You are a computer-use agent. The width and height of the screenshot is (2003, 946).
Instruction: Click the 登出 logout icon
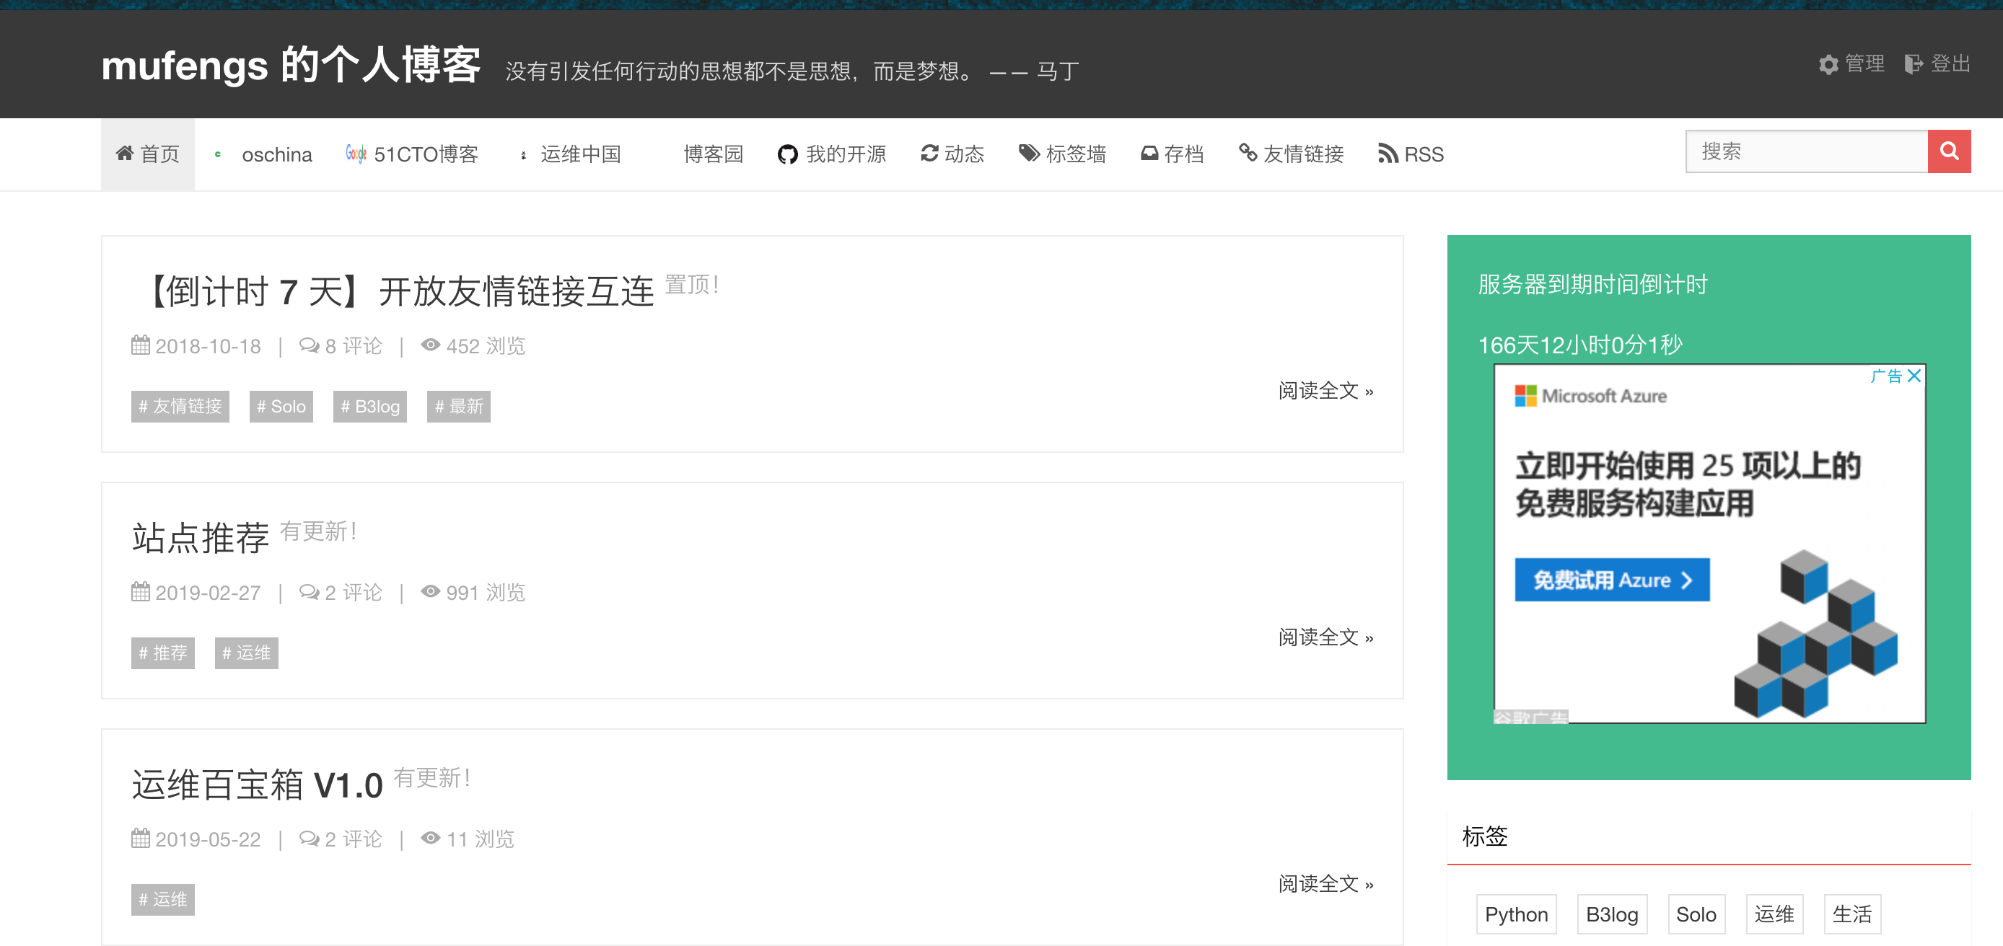tap(1913, 64)
